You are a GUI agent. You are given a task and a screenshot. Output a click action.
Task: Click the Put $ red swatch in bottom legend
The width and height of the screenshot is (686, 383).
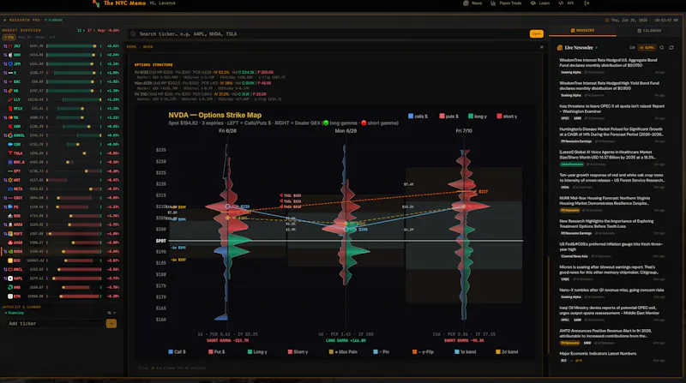click(211, 351)
